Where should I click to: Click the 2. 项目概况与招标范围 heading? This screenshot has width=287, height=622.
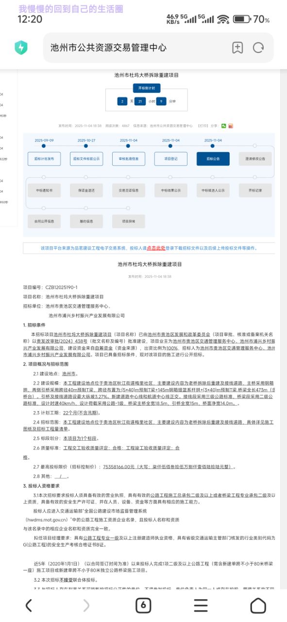coord(45,363)
